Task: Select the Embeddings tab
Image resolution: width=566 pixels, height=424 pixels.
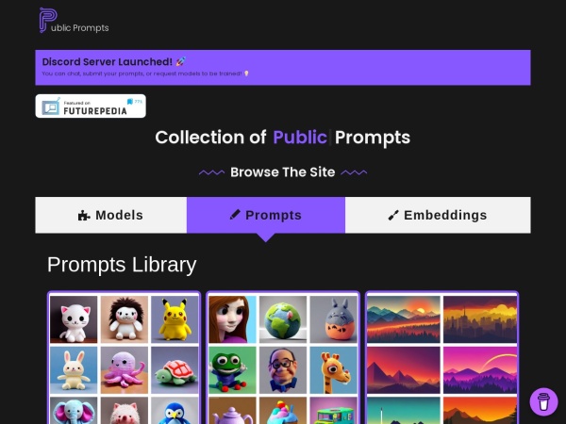Action: pos(438,215)
